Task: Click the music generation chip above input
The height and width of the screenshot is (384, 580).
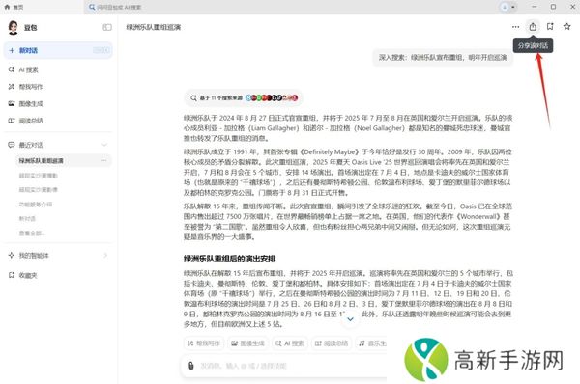Action: click(x=371, y=343)
